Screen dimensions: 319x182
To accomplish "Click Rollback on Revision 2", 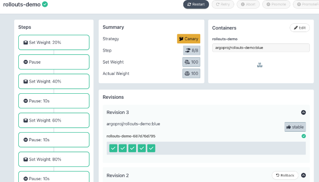I will pyautogui.click(x=285, y=175).
